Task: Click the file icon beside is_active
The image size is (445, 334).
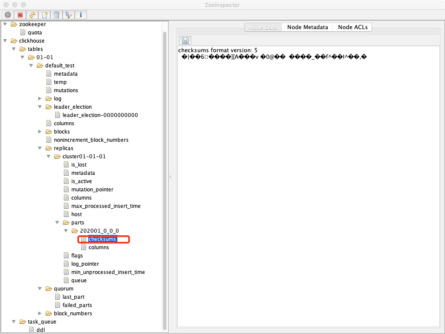Action: point(66,181)
